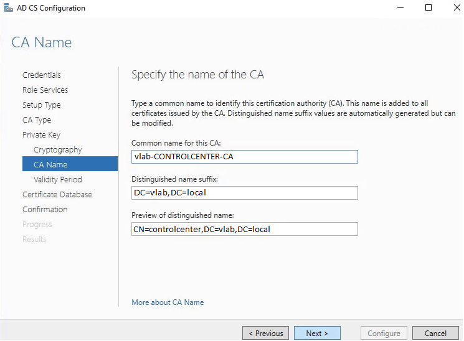This screenshot has width=464, height=341.
Task: Navigate to the CA Type step
Action: coord(37,120)
